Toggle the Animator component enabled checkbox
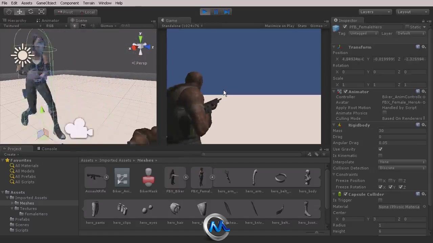The height and width of the screenshot is (243, 433). pyautogui.click(x=345, y=91)
